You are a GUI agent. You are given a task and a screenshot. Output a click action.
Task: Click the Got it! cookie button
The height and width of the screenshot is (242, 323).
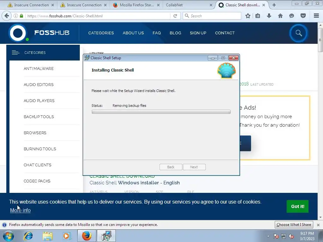click(297, 206)
